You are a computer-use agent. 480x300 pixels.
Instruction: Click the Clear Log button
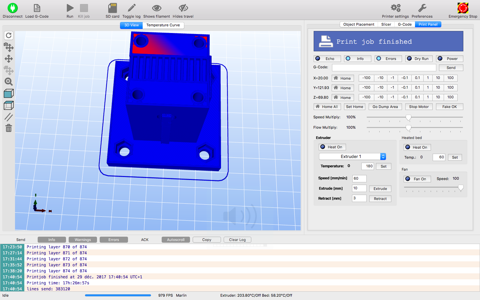pyautogui.click(x=237, y=240)
